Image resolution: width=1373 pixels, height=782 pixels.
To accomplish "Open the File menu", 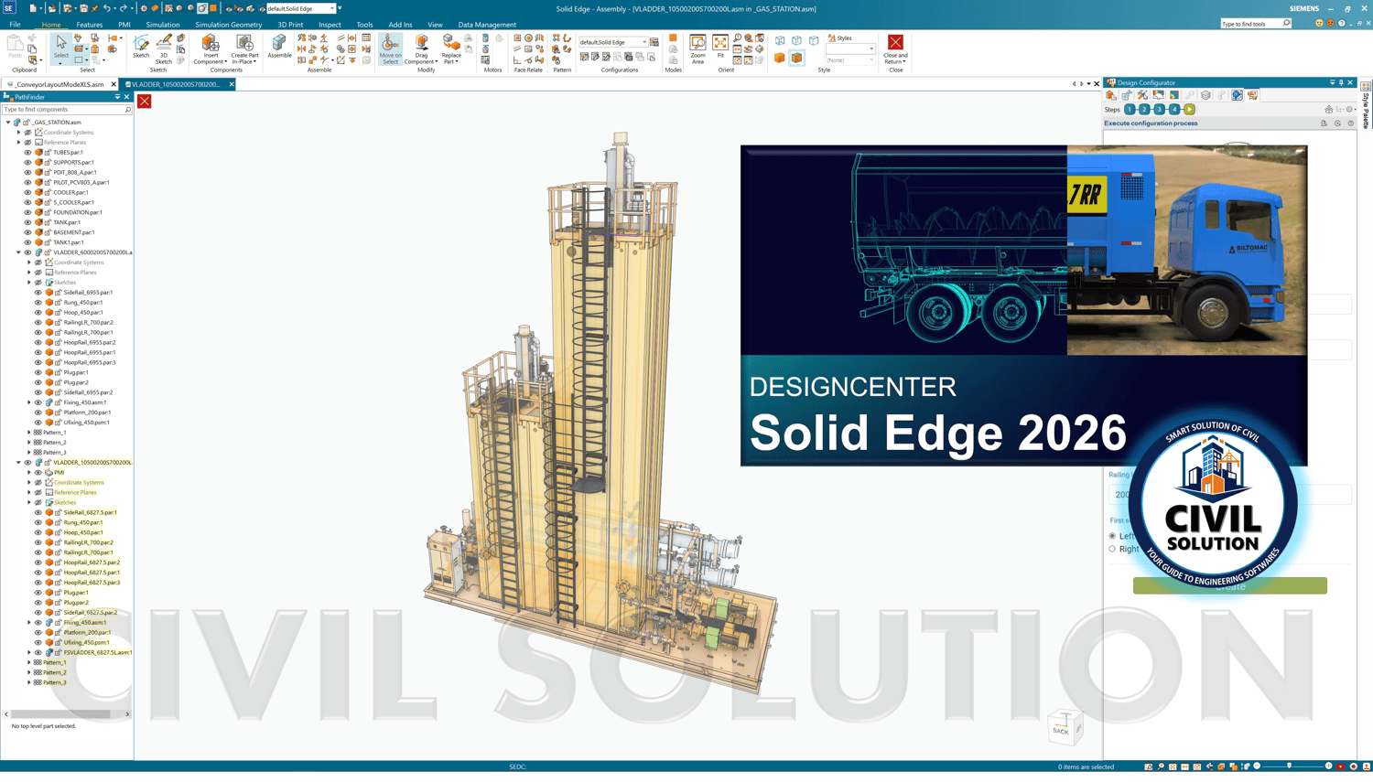I will pos(15,25).
